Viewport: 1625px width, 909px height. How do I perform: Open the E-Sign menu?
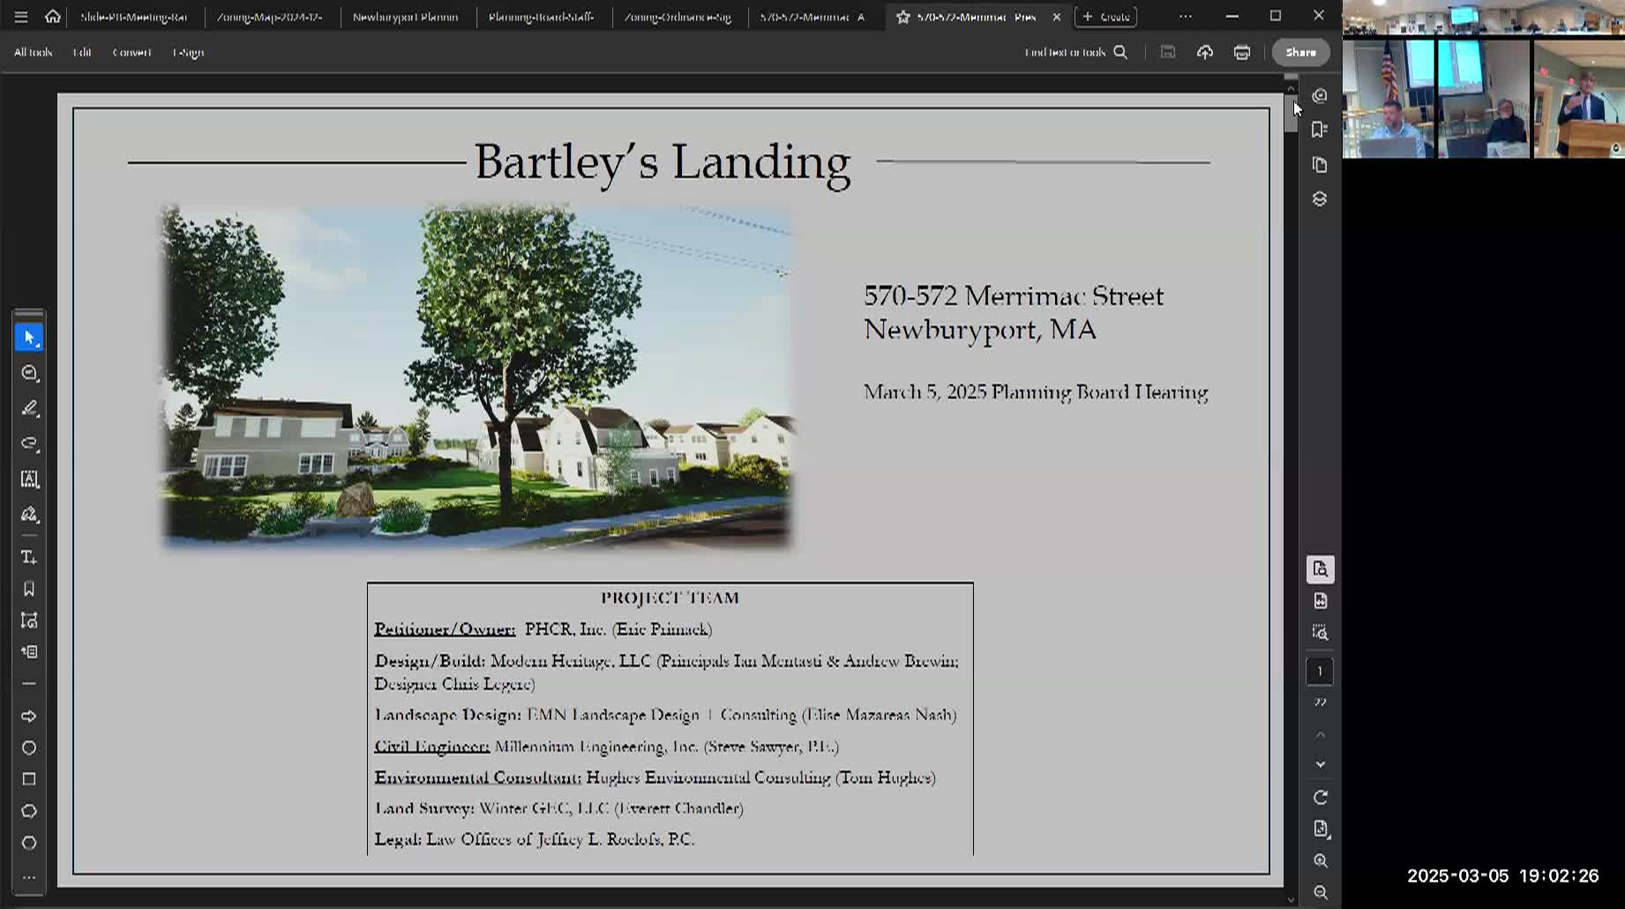point(188,52)
